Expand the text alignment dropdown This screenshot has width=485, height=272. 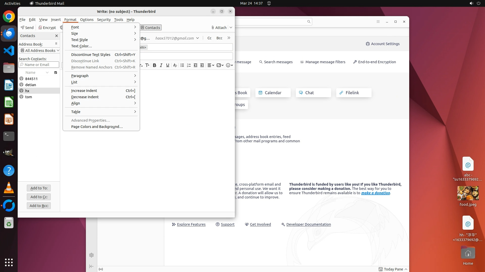[211, 65]
